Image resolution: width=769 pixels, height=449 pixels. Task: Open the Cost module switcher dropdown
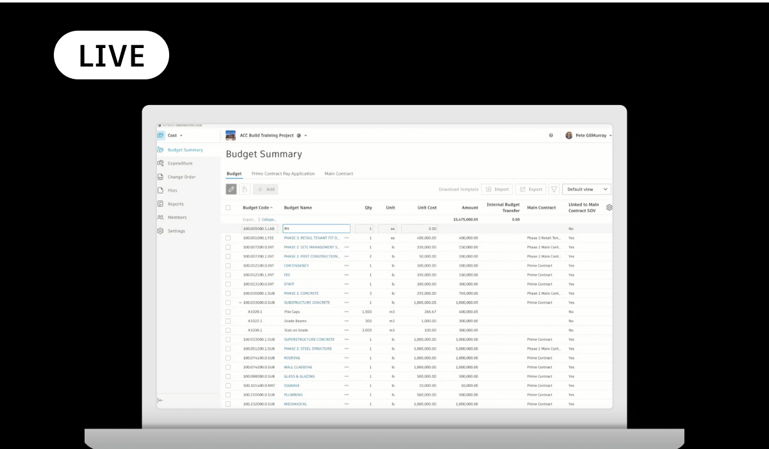pos(174,135)
